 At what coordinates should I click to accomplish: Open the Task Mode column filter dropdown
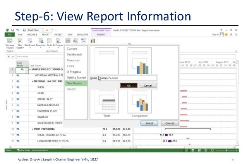[27, 66]
